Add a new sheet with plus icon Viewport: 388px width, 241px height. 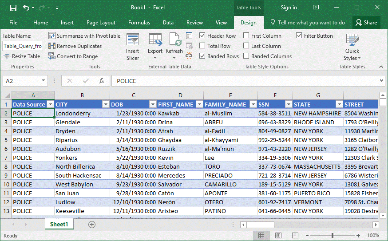coord(92,225)
